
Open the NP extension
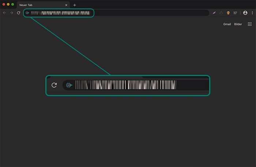click(235, 13)
